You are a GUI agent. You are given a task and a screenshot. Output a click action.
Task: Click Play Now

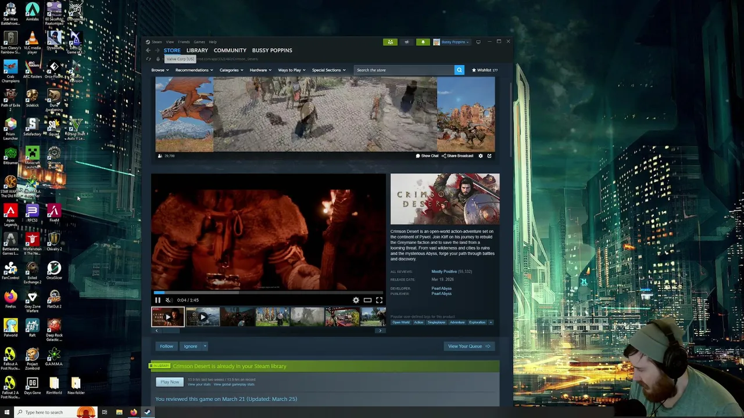(x=170, y=382)
